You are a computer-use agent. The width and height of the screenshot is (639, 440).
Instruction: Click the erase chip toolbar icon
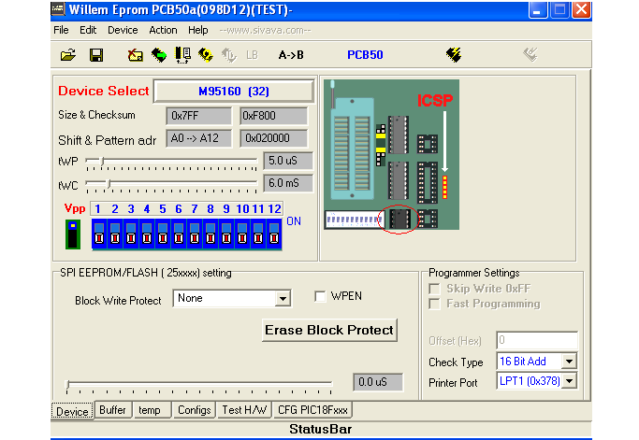pyautogui.click(x=136, y=55)
